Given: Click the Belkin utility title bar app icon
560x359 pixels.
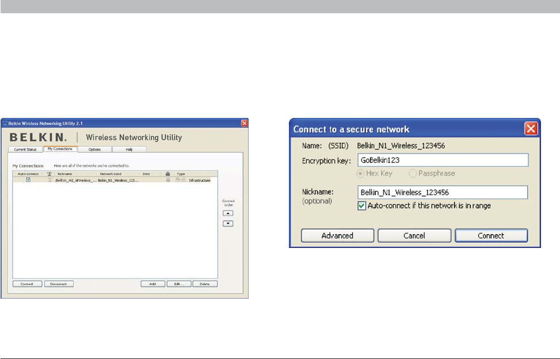Looking at the screenshot, I should 5,123.
